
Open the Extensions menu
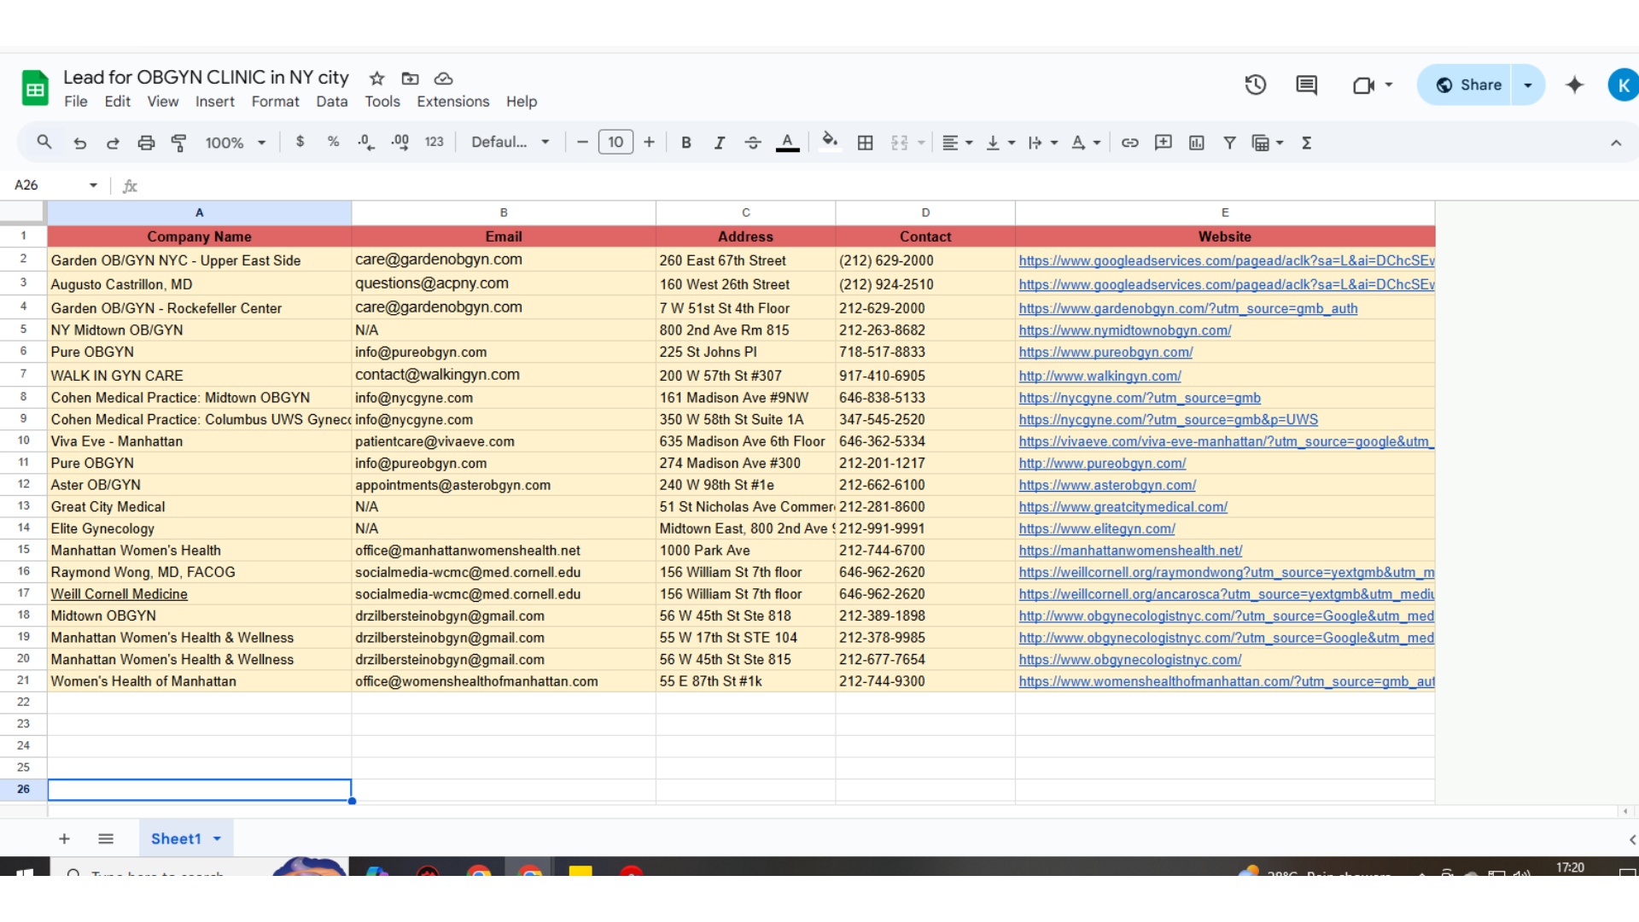(452, 102)
